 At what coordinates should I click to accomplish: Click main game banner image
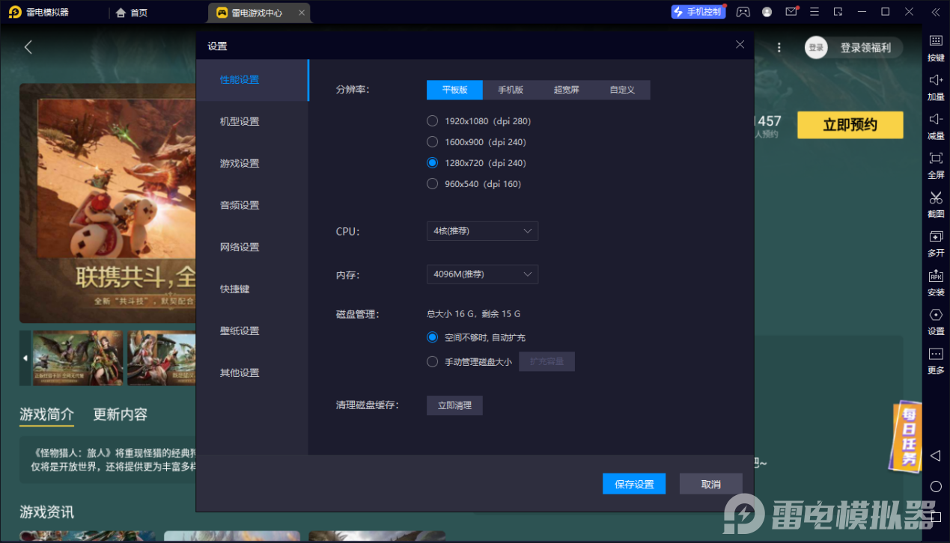tap(108, 203)
